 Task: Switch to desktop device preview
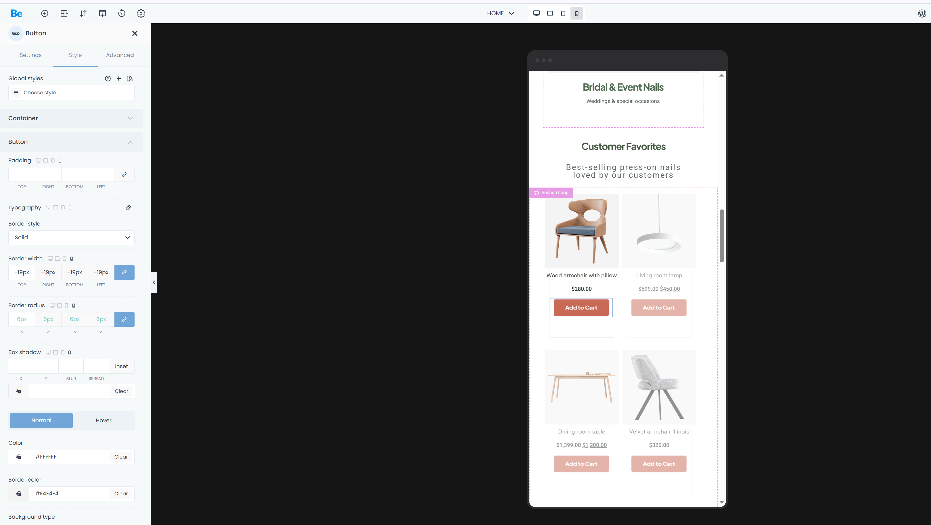[536, 14]
